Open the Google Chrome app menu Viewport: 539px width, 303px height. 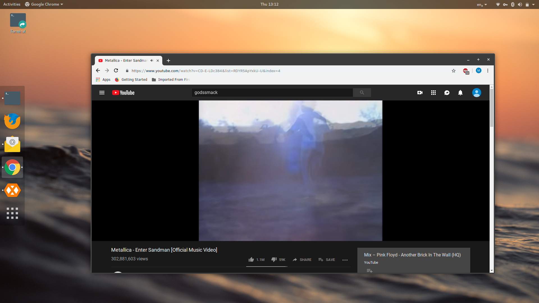point(44,4)
